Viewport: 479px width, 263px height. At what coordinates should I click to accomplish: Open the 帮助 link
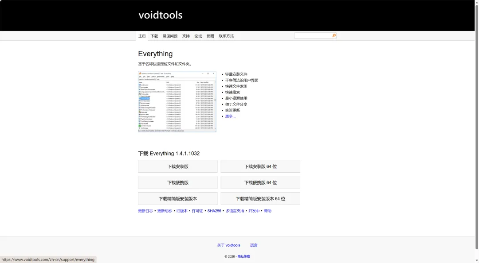(267, 211)
